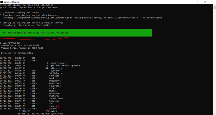The height and width of the screenshot is (115, 216).
Task: Click the "Saved Games" directory entry
Action: [x=56, y=99]
